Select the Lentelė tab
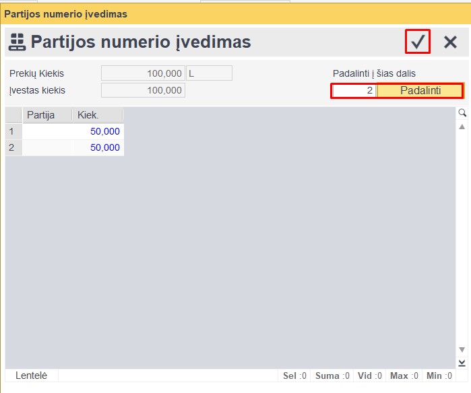 tap(32, 376)
